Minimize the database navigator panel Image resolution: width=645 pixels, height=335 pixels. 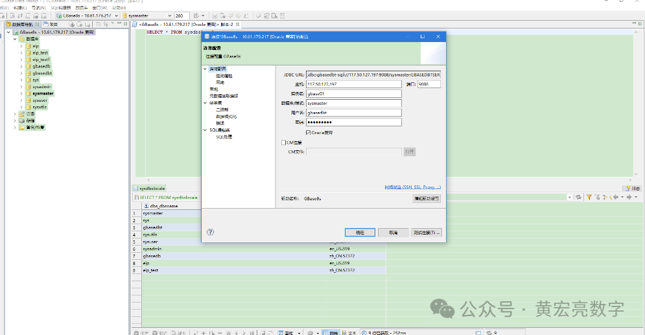(119, 24)
